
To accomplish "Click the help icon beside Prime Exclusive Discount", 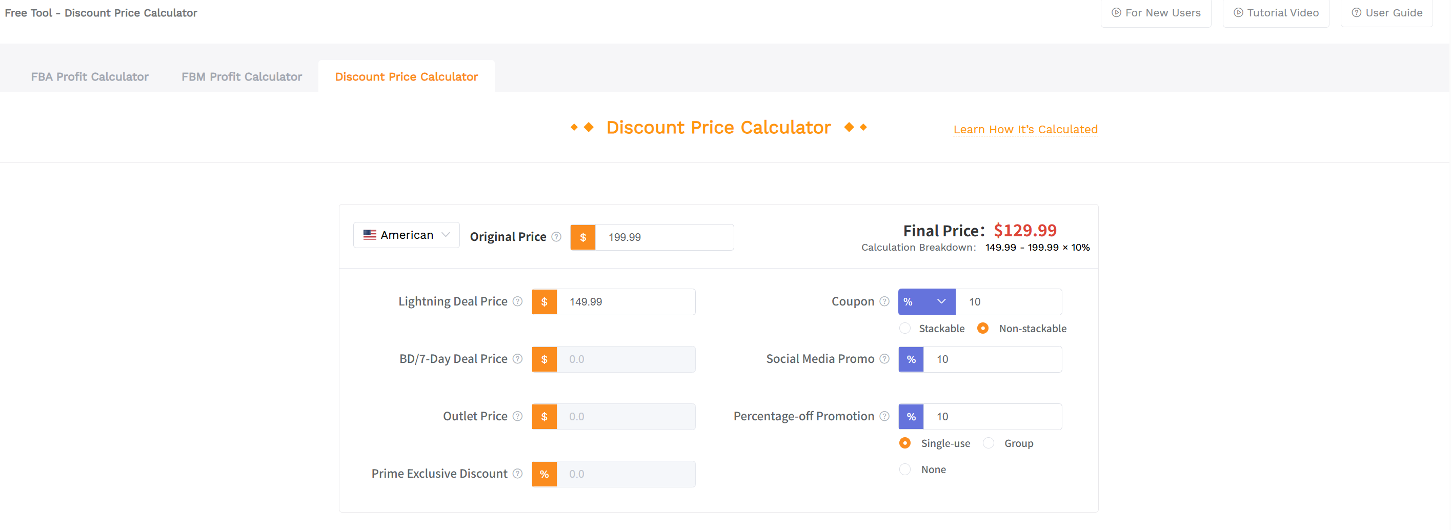I will click(517, 474).
